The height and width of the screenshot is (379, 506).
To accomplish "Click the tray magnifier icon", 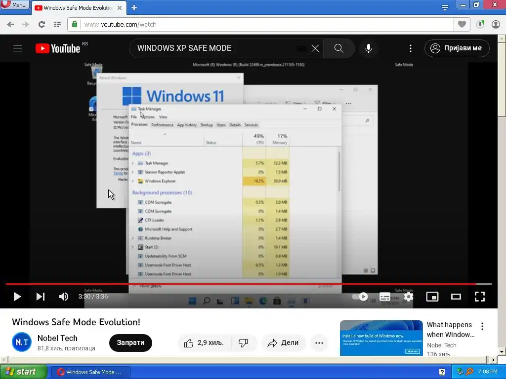I will tap(469, 372).
